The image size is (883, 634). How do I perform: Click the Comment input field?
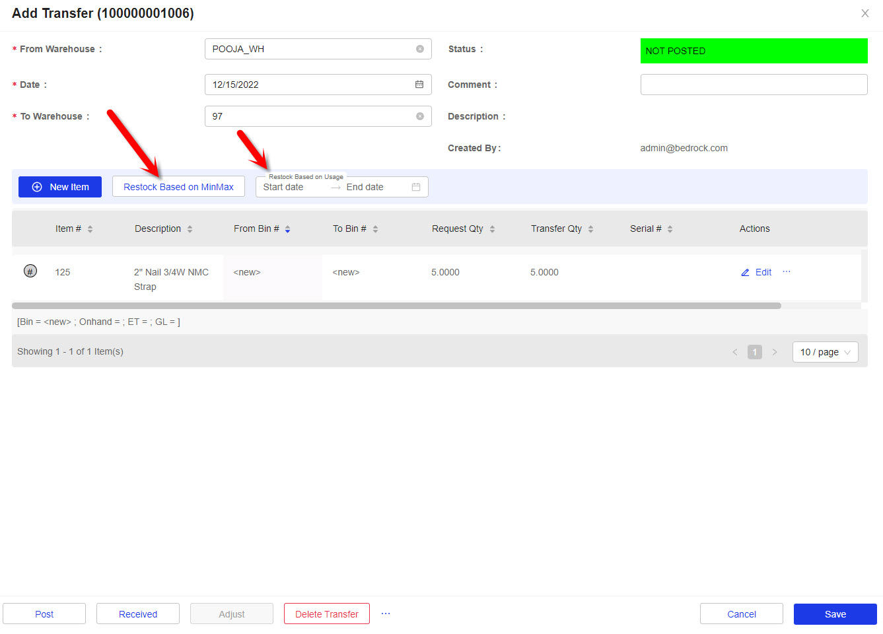click(x=754, y=85)
